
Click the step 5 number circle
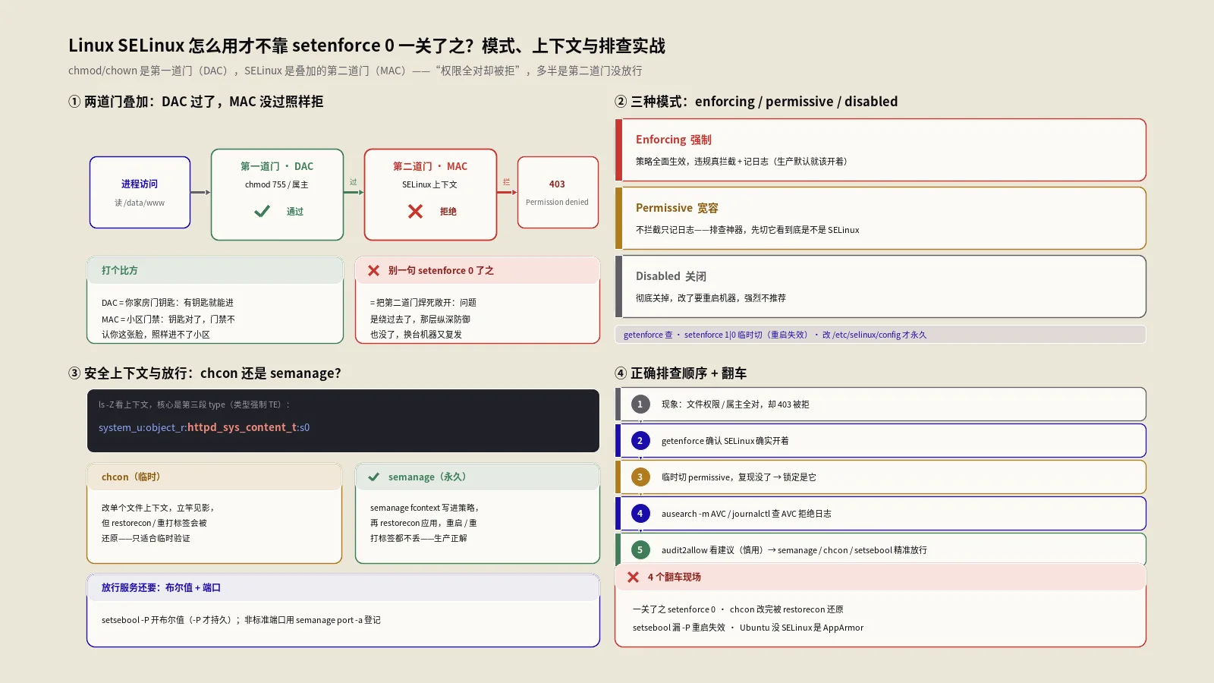(640, 549)
